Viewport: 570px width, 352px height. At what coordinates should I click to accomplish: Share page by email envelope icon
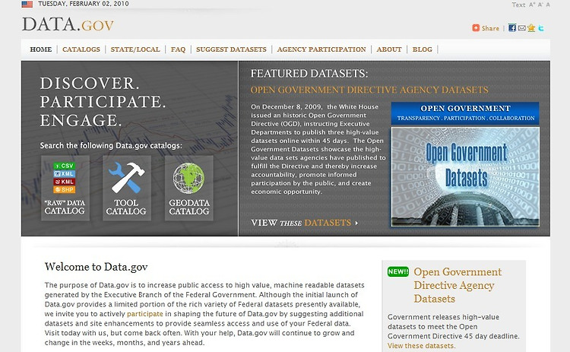(521, 28)
